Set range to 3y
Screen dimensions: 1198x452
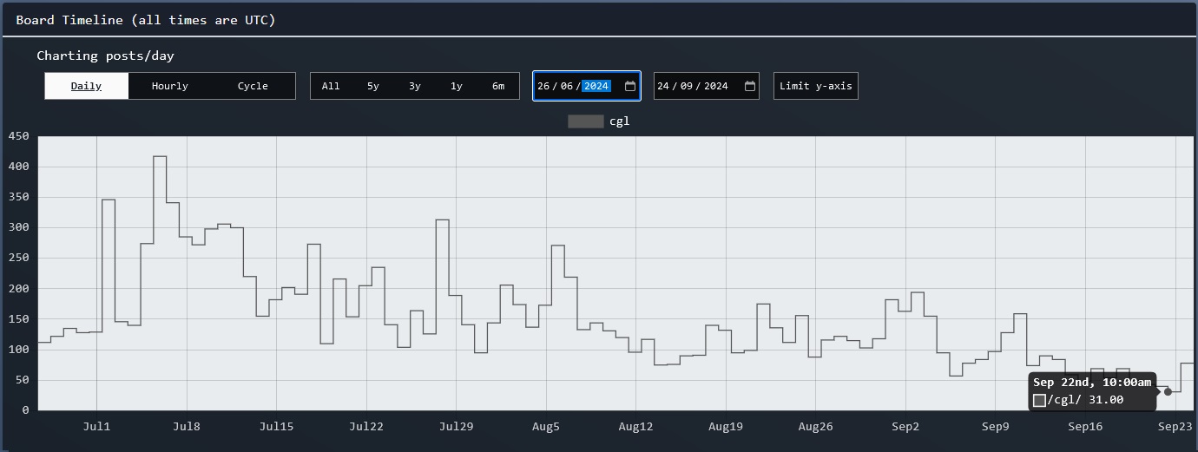pyautogui.click(x=415, y=86)
